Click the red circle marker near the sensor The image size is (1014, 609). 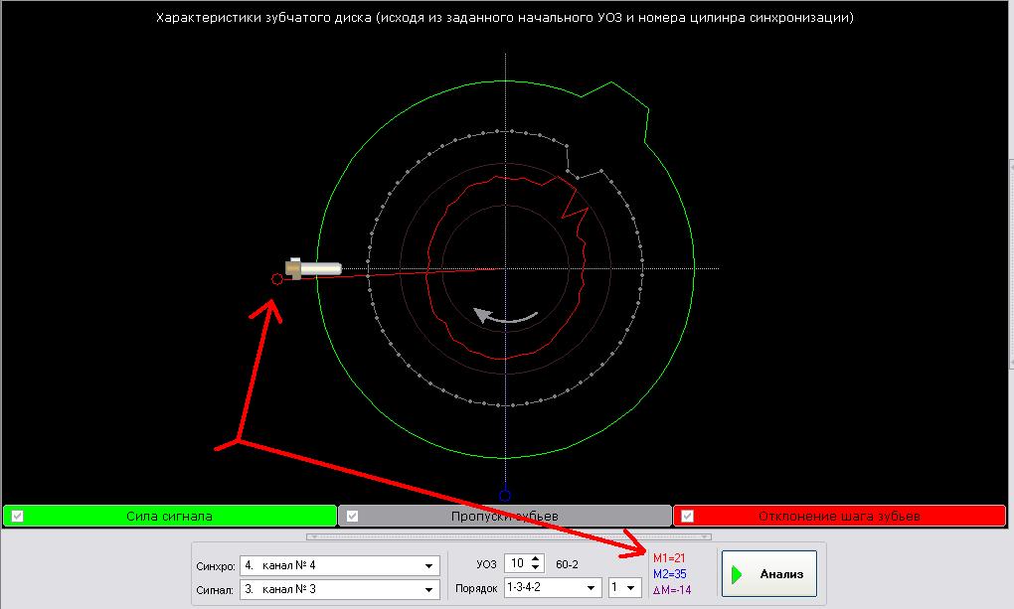[276, 279]
